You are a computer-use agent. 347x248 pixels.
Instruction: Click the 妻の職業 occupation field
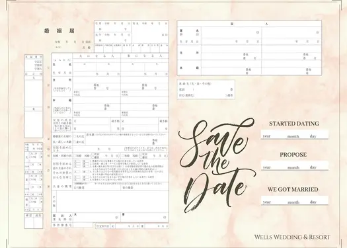[x=145, y=188]
